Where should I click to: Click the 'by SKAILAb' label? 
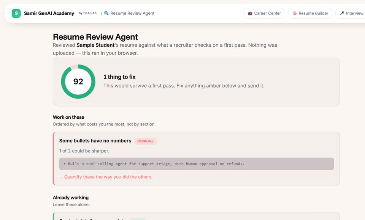pos(87,13)
